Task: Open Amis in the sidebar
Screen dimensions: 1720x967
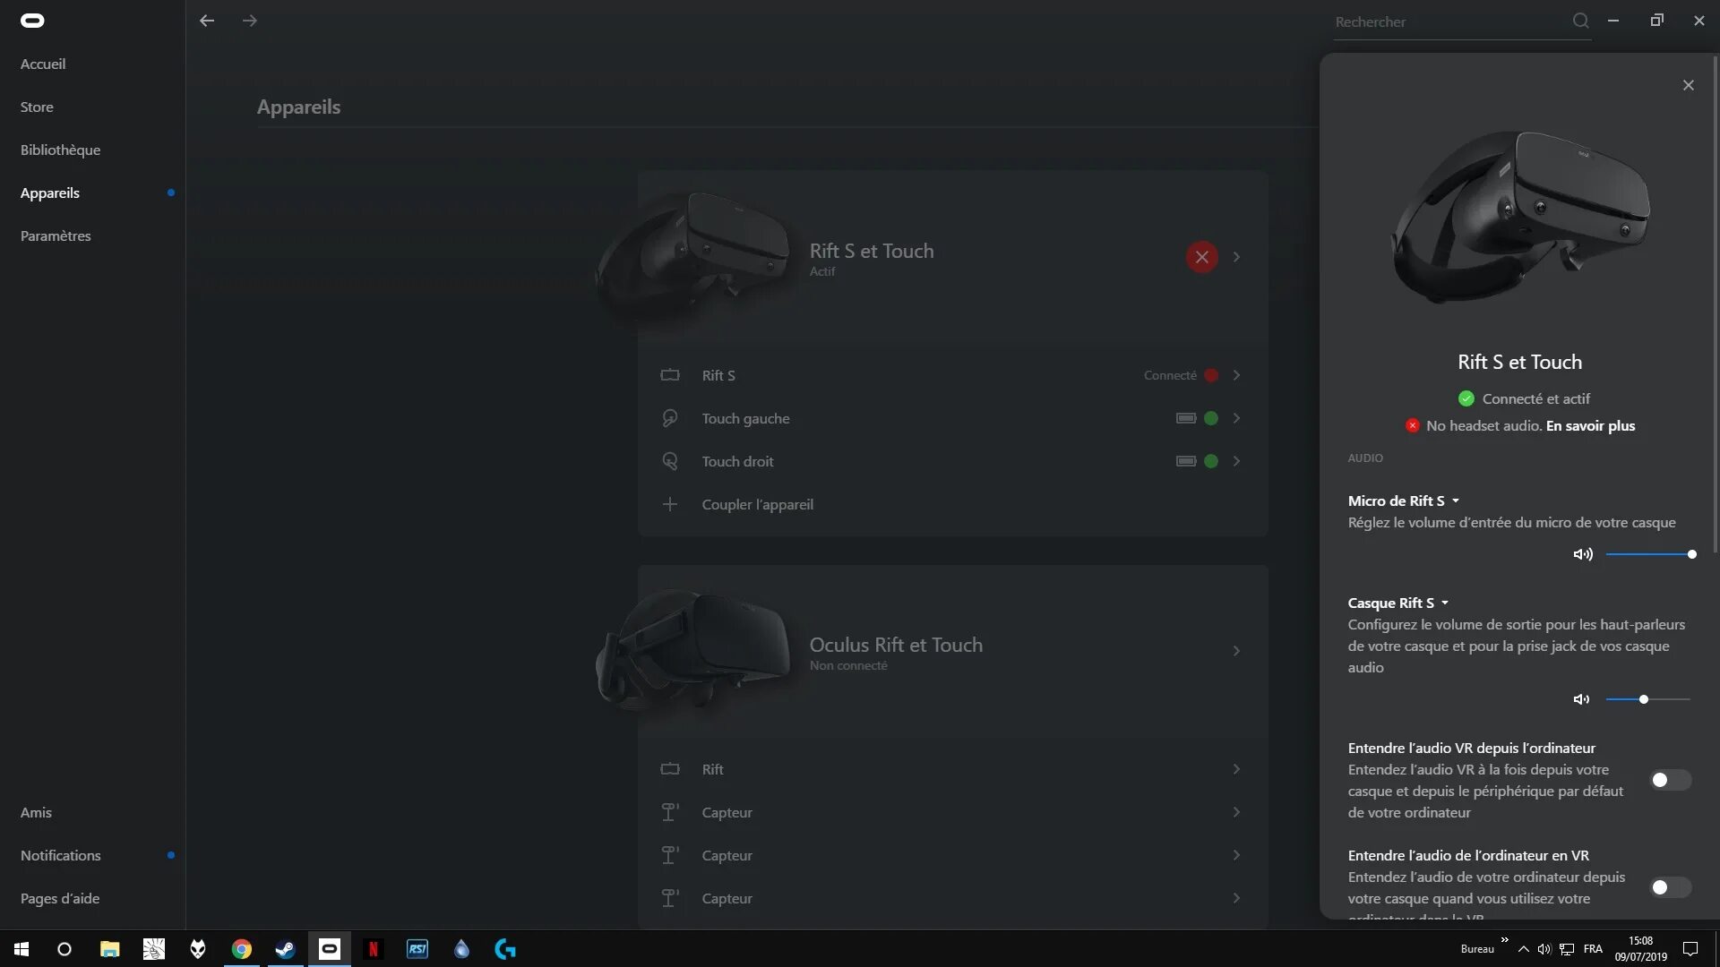Action: (x=36, y=812)
